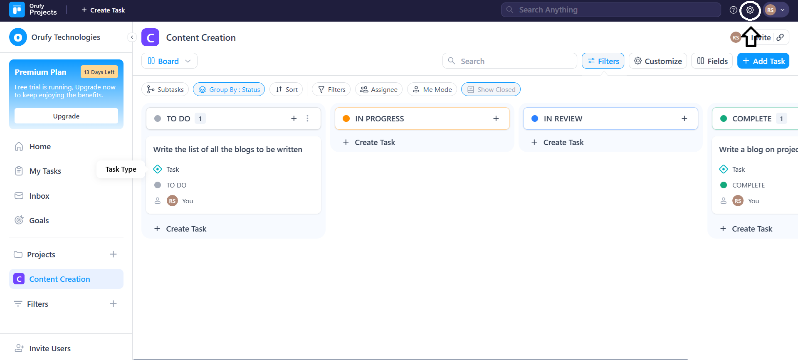Click the help question mark icon
The image size is (798, 360).
coord(733,10)
